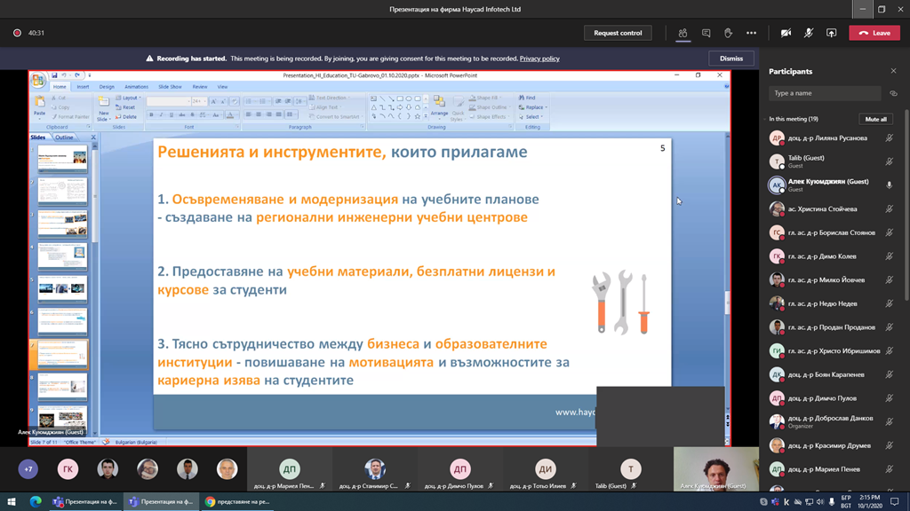
Task: Open the Show participants panel icon
Action: (x=682, y=33)
